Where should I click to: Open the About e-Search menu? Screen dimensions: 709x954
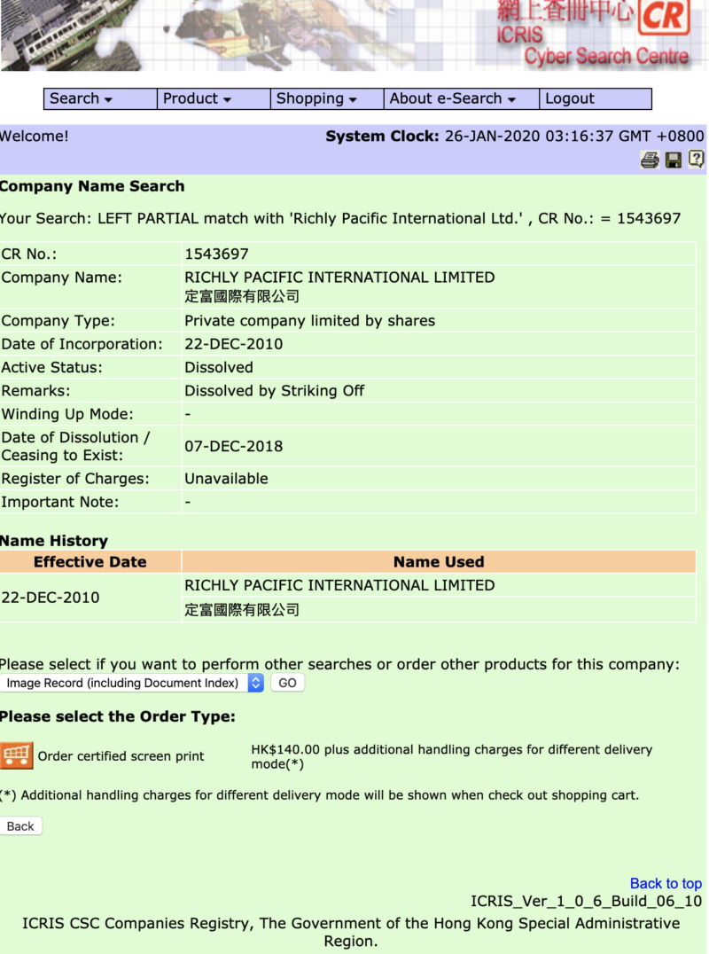pos(462,98)
